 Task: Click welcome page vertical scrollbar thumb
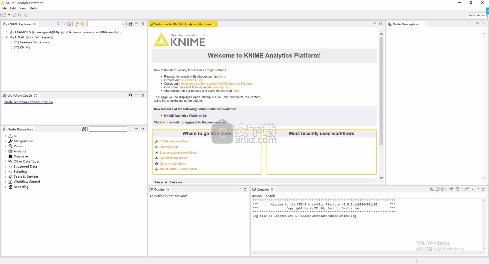point(381,91)
